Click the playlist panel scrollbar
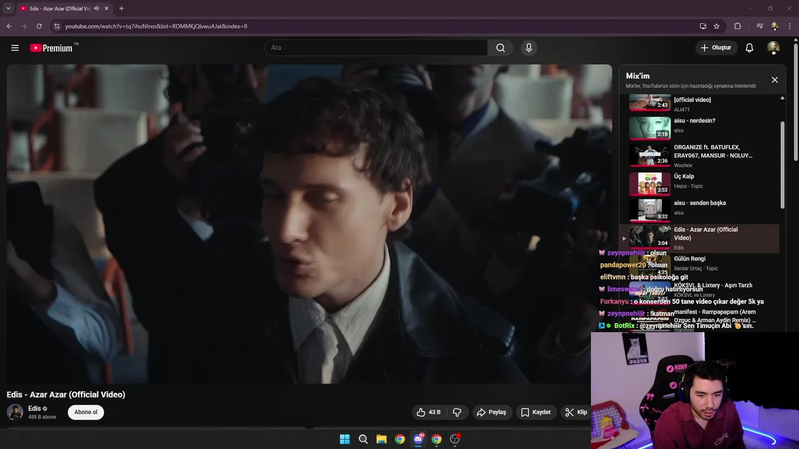 [x=782, y=165]
